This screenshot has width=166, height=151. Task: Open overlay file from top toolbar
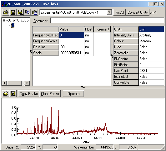[6, 12]
